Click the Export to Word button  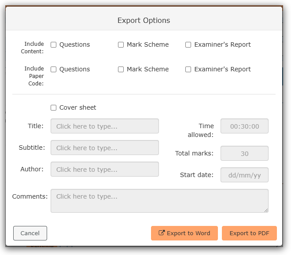184,233
